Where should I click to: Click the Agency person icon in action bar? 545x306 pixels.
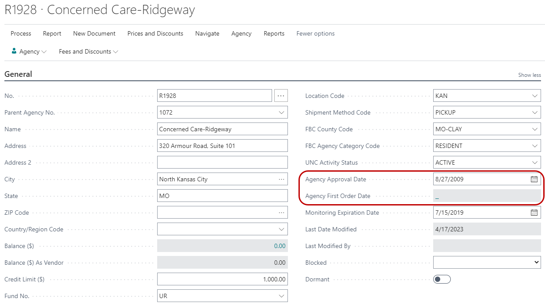(x=14, y=51)
